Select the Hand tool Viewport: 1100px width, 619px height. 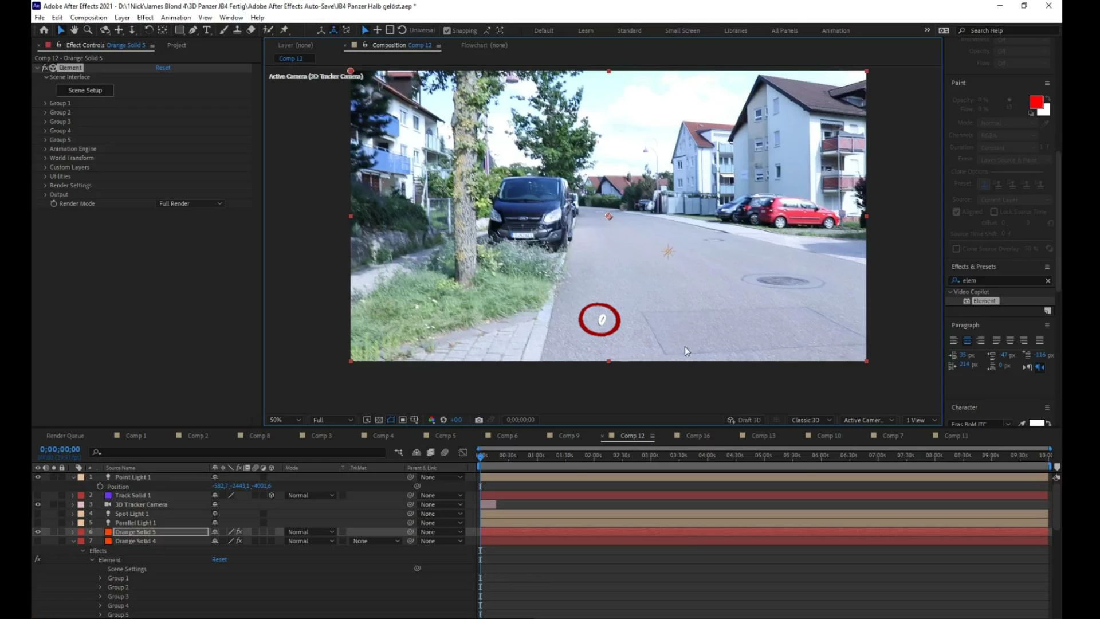pyautogui.click(x=74, y=30)
